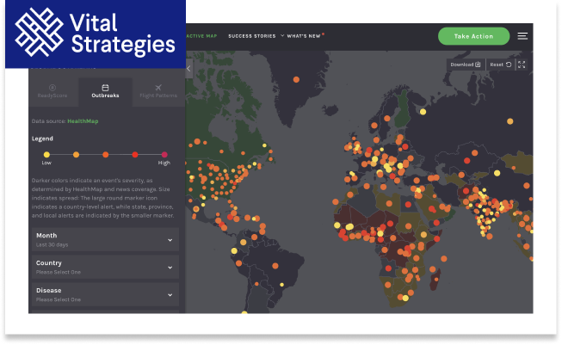Open Success Stories nav item
Viewport: 562px width, 345px height.
point(252,36)
